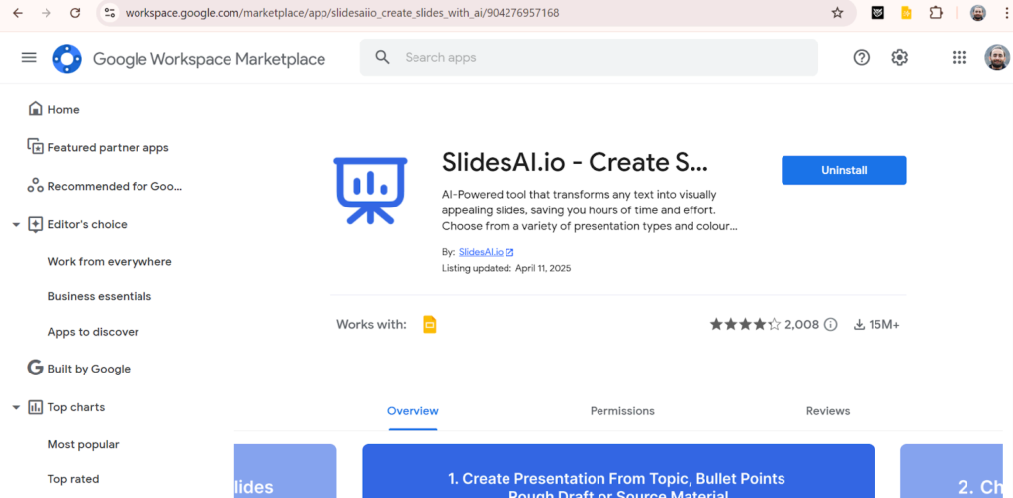
Task: Click the rating info icon
Action: 831,325
